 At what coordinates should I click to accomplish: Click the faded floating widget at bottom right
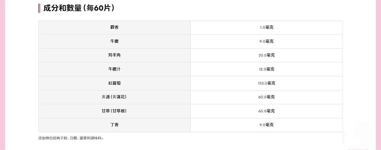tap(357, 136)
